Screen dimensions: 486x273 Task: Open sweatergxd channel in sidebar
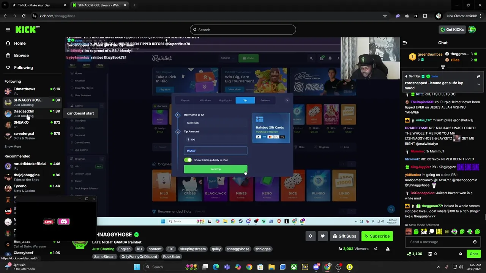pos(32,136)
